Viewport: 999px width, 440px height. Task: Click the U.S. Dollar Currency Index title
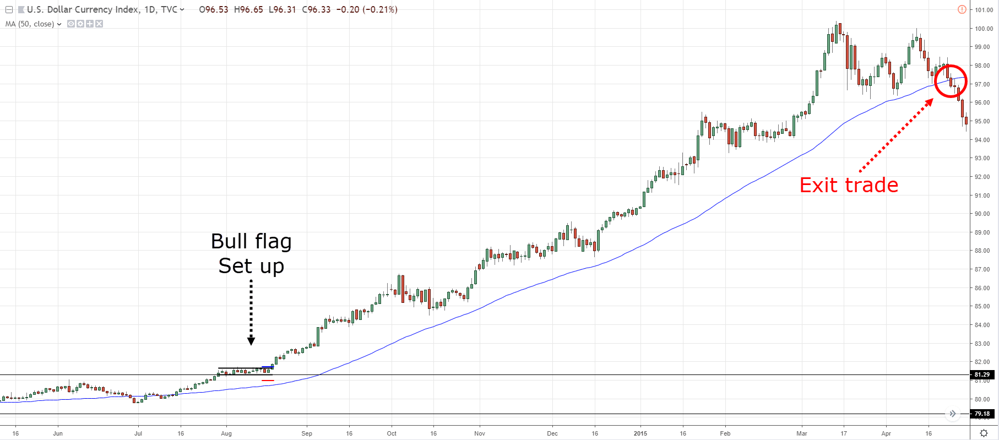(102, 9)
